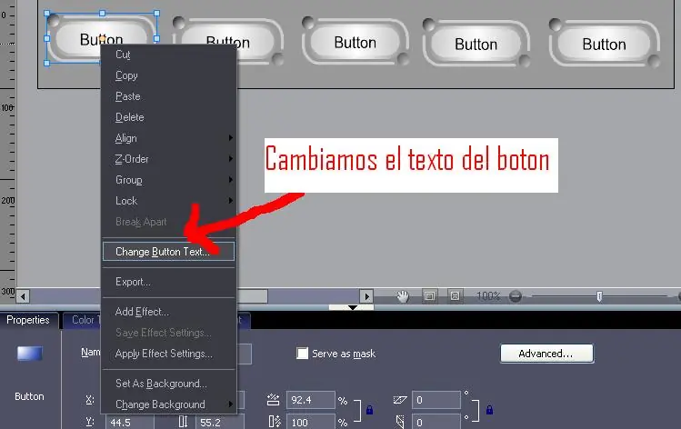
Task: Click the vertical skew icon
Action: [400, 421]
